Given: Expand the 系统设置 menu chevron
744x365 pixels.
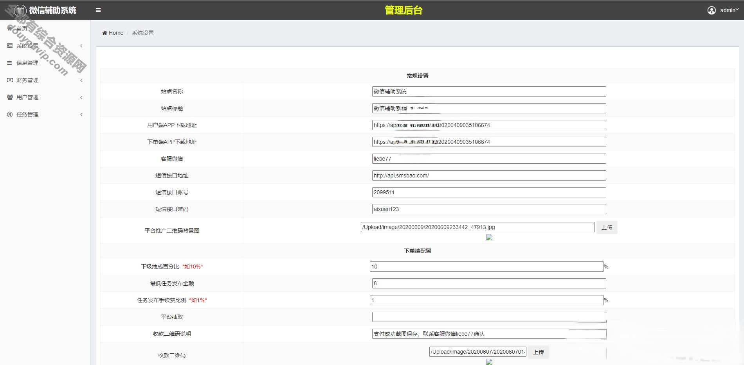Looking at the screenshot, I should coord(81,46).
